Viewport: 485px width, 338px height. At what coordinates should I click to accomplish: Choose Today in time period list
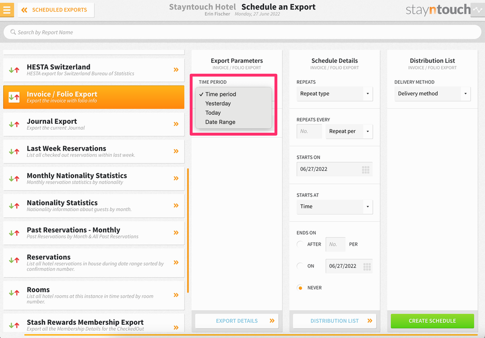coord(234,113)
